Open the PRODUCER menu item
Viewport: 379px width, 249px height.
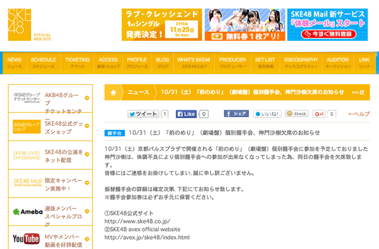point(233,63)
